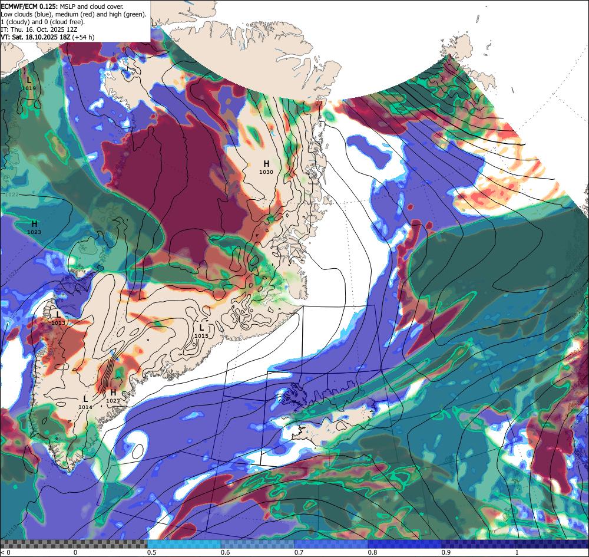Click the '0.9' colorbar label

click(x=446, y=552)
